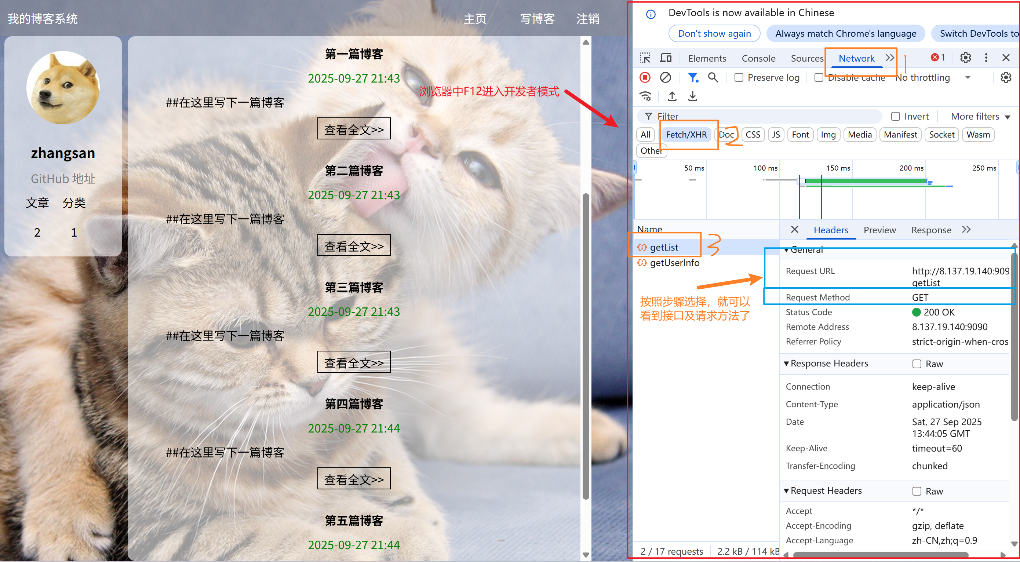Show more request detail tabs chevron
Screen dimensions: 1020x562
[966, 230]
